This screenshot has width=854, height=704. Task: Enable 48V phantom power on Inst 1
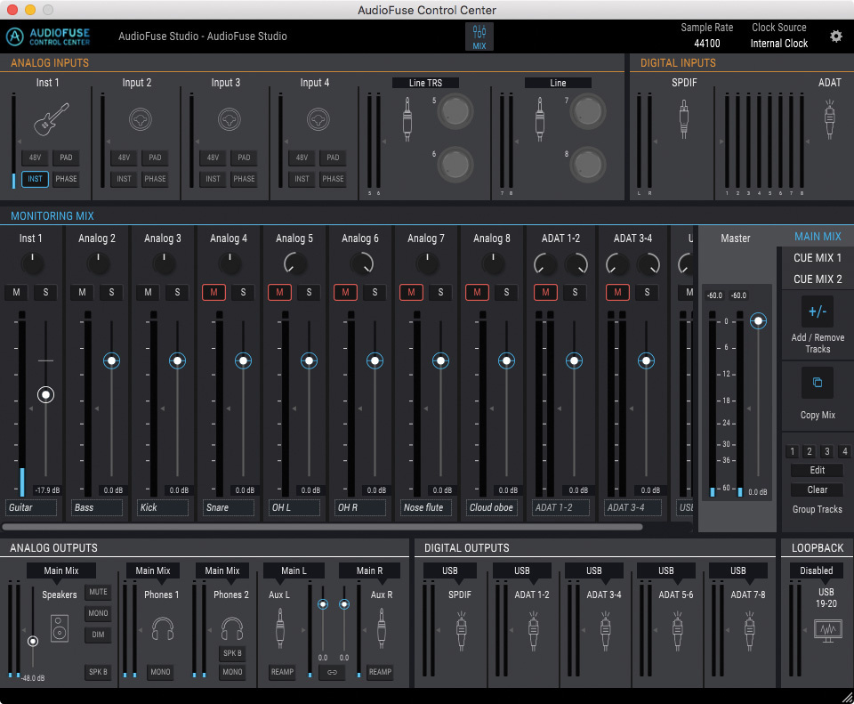click(35, 158)
